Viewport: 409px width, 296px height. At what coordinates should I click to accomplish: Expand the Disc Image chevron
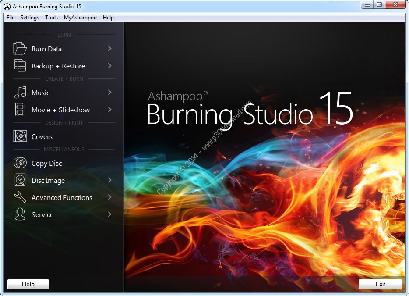(x=109, y=180)
